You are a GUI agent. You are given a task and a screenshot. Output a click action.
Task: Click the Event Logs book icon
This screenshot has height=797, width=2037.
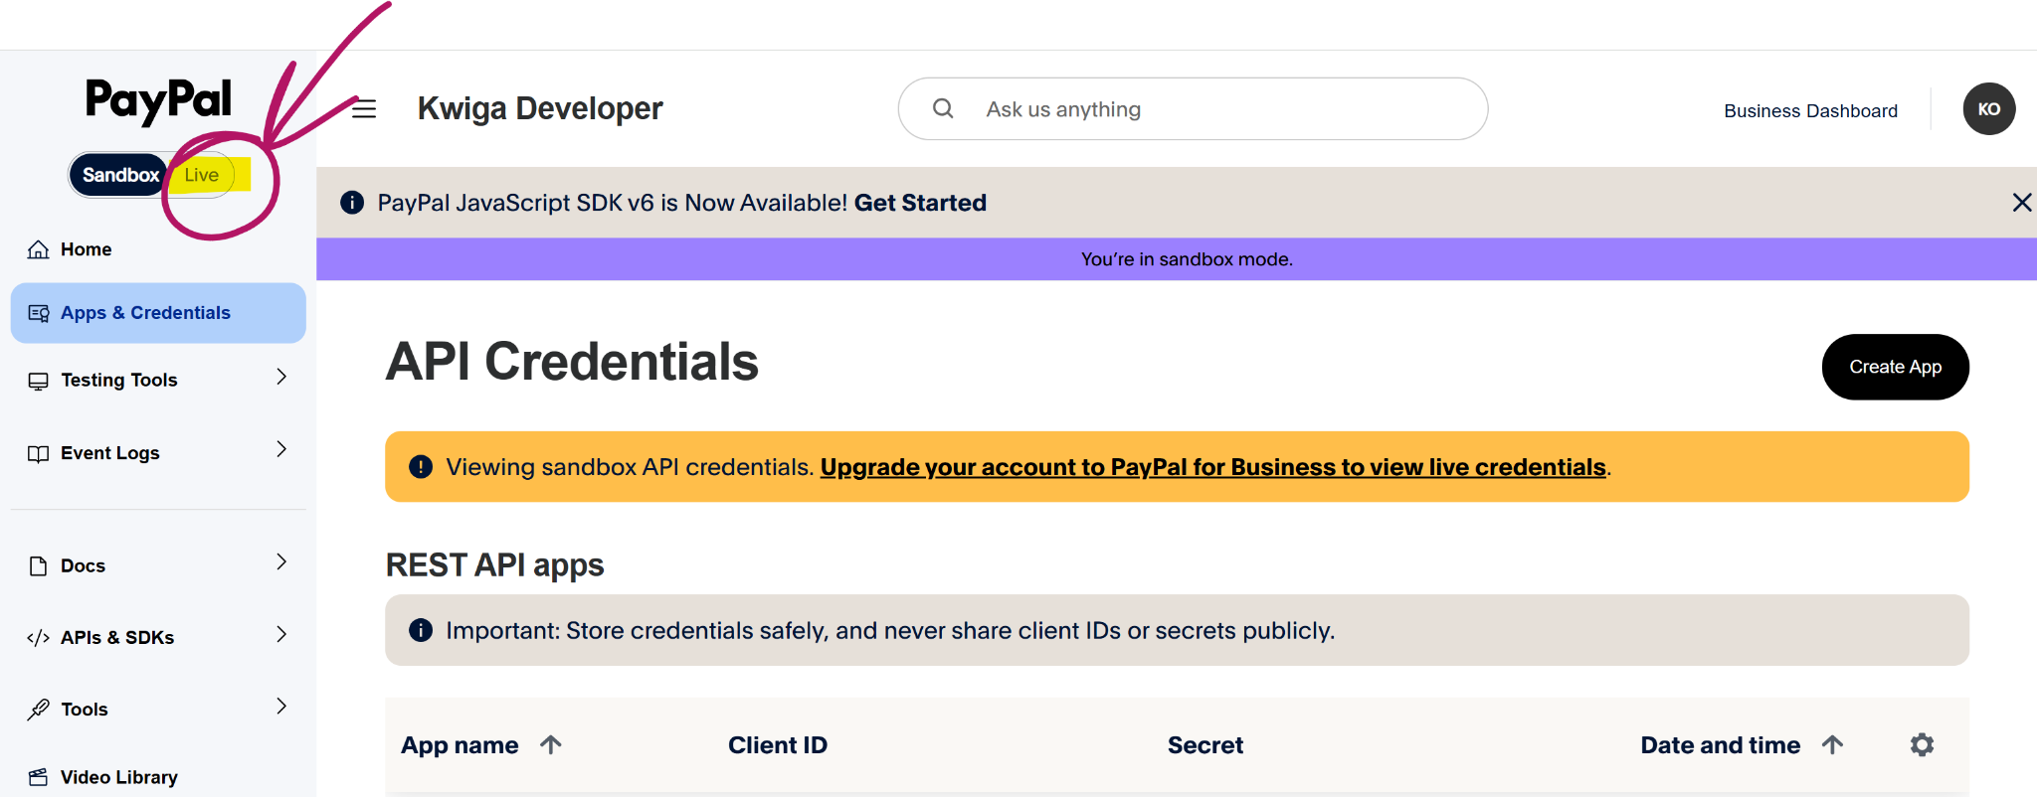[38, 454]
